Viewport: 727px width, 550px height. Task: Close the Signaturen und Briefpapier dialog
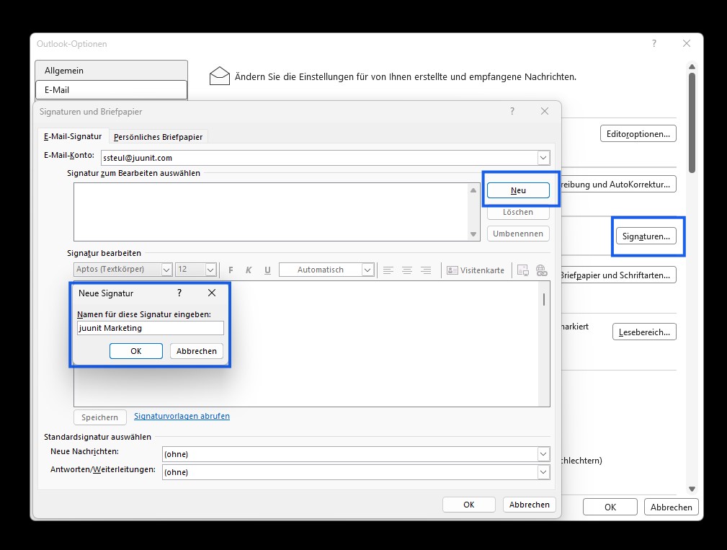pyautogui.click(x=545, y=111)
